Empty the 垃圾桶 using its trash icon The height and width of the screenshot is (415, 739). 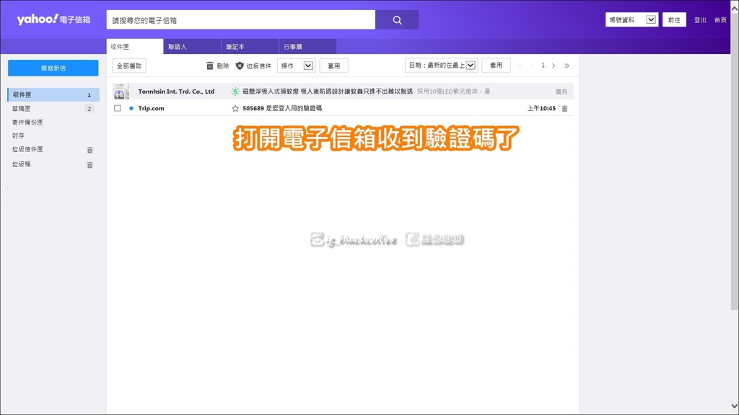[89, 164]
